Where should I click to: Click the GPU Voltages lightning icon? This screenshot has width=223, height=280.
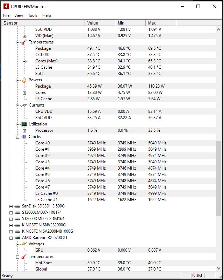(24, 244)
